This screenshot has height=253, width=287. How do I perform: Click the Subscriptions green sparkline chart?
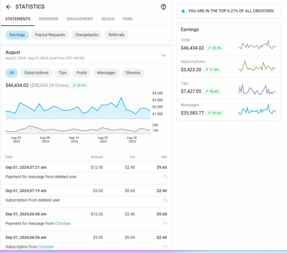(257, 67)
